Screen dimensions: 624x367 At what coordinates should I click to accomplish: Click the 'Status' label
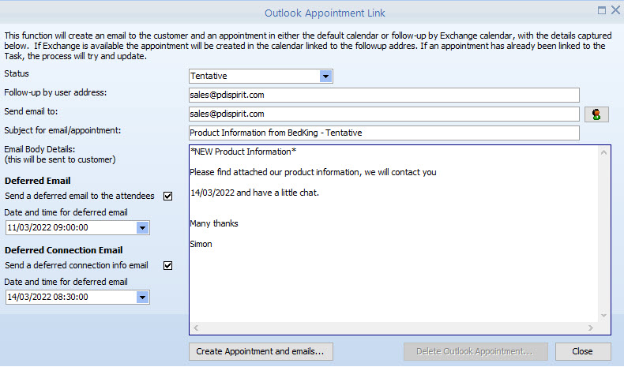[x=17, y=73]
